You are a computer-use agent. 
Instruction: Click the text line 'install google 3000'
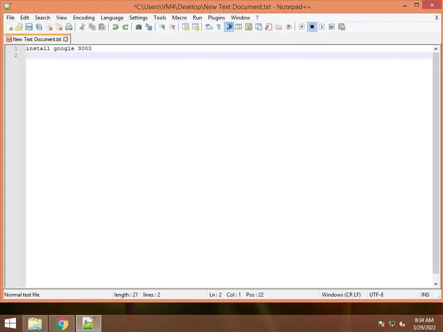(59, 48)
